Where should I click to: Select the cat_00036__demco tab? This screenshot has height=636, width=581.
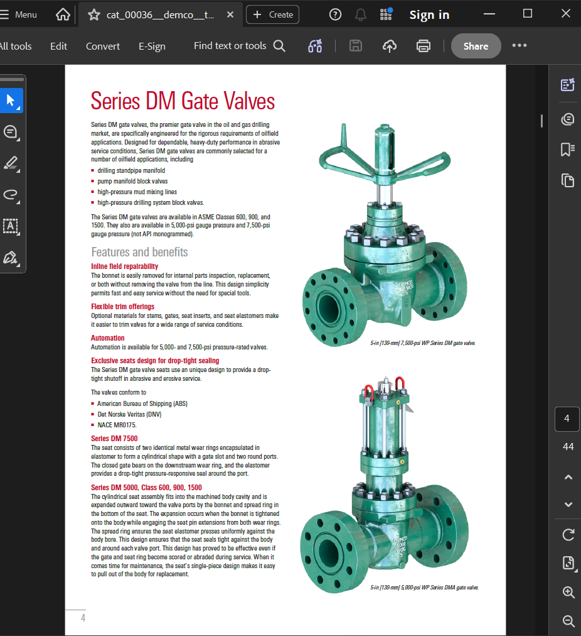(x=161, y=15)
